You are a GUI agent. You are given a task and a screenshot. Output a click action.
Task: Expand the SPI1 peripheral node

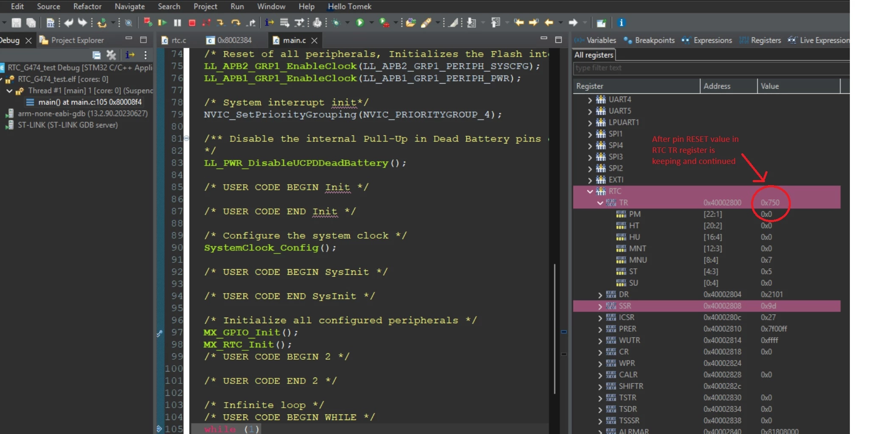pyautogui.click(x=590, y=134)
